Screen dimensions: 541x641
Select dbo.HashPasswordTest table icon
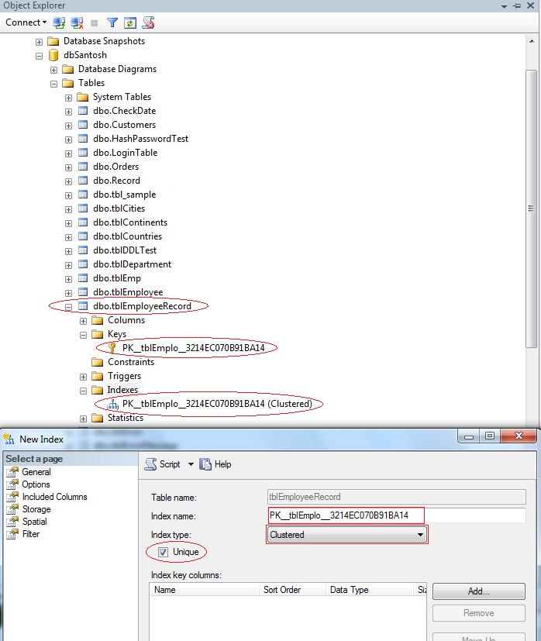[83, 139]
